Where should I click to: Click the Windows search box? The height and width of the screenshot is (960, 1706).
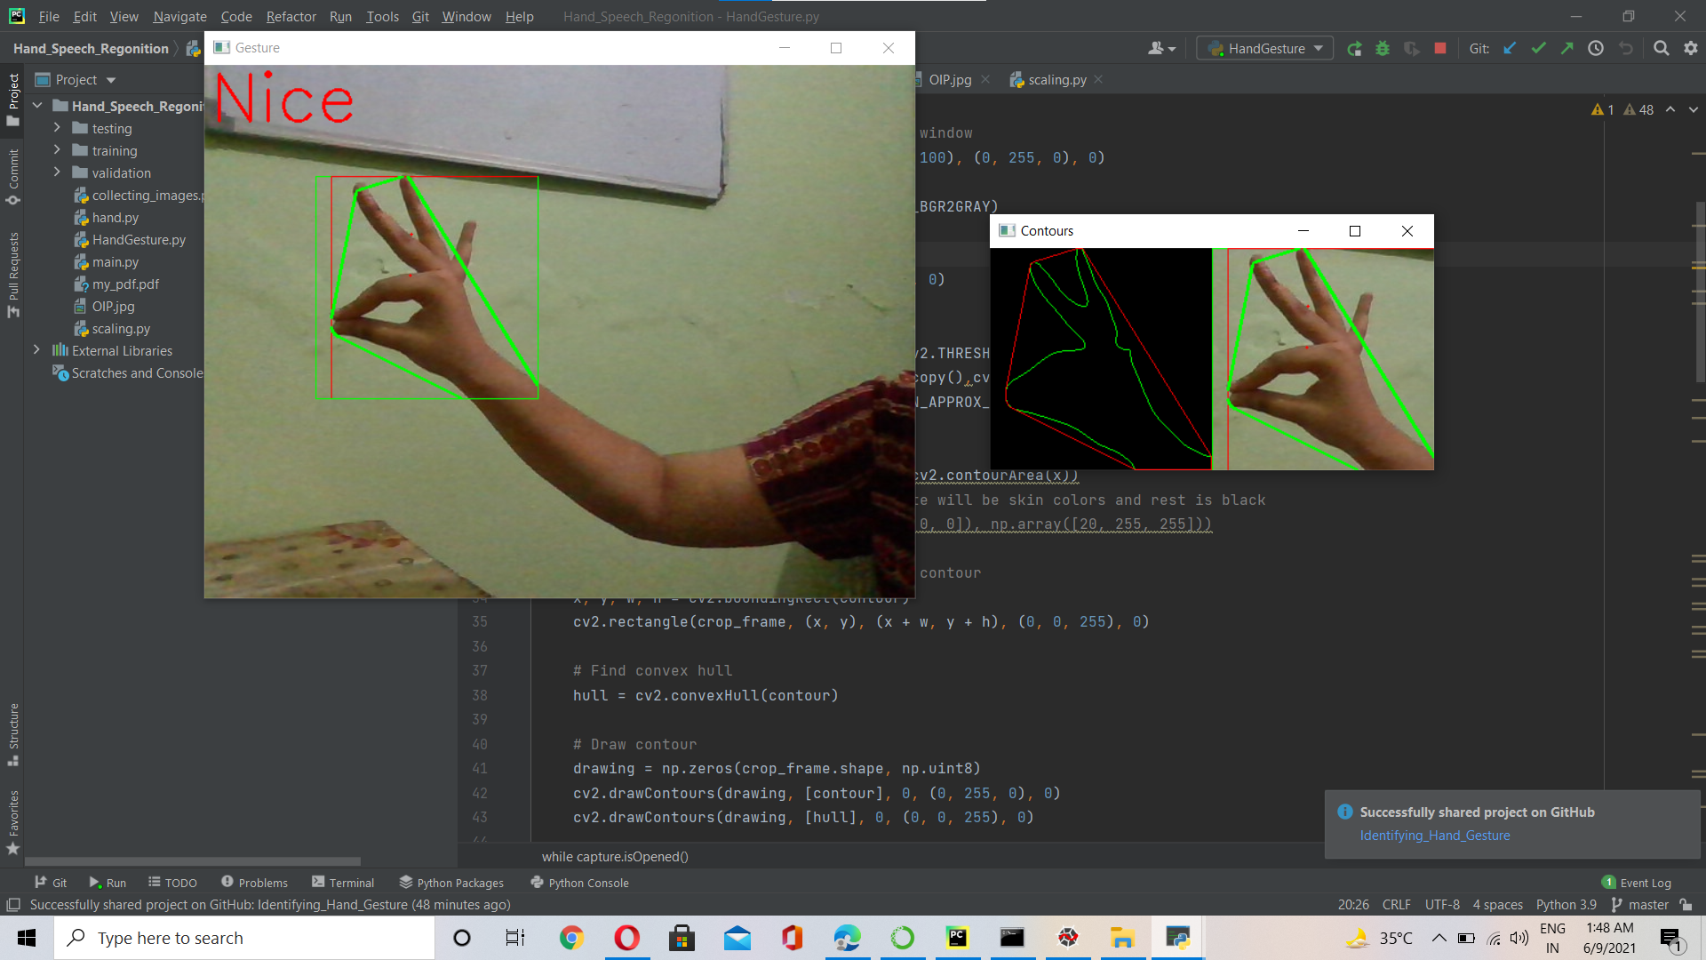coord(244,938)
